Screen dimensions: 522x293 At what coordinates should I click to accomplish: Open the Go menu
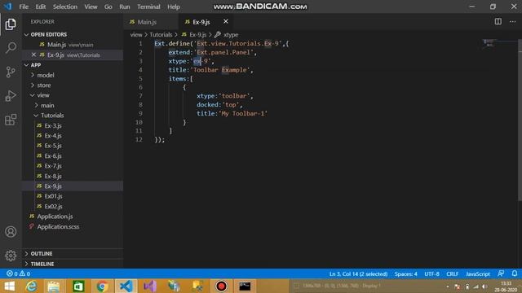click(x=108, y=7)
